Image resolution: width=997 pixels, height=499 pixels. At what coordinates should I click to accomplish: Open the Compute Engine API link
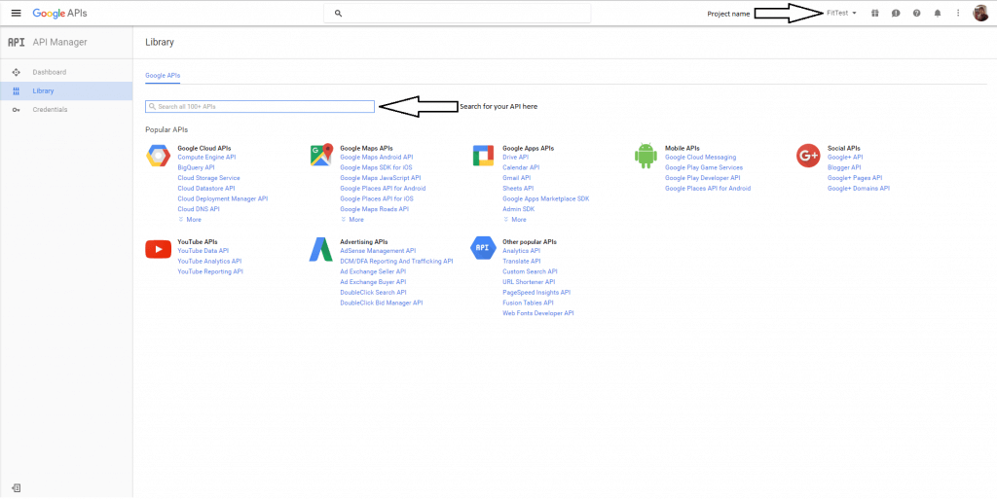click(206, 158)
